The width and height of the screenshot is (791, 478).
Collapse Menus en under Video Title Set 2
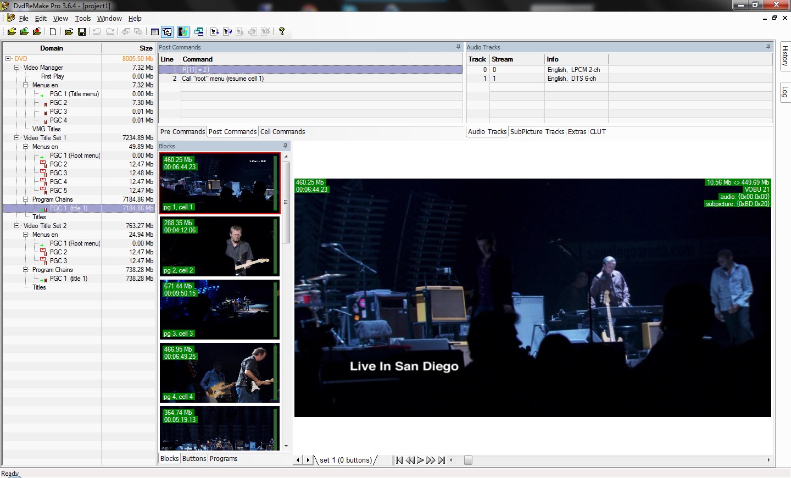click(x=25, y=235)
